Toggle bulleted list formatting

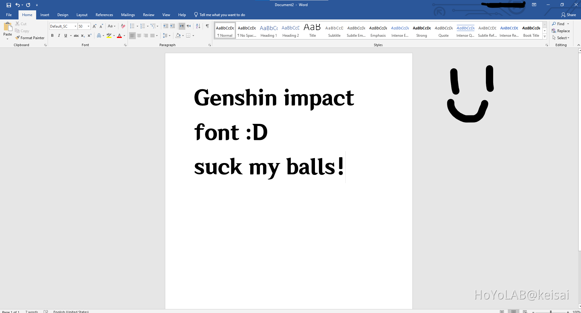click(132, 26)
